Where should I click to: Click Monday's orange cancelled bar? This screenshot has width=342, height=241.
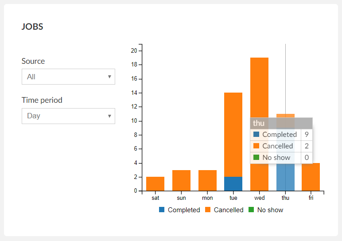[x=207, y=180]
